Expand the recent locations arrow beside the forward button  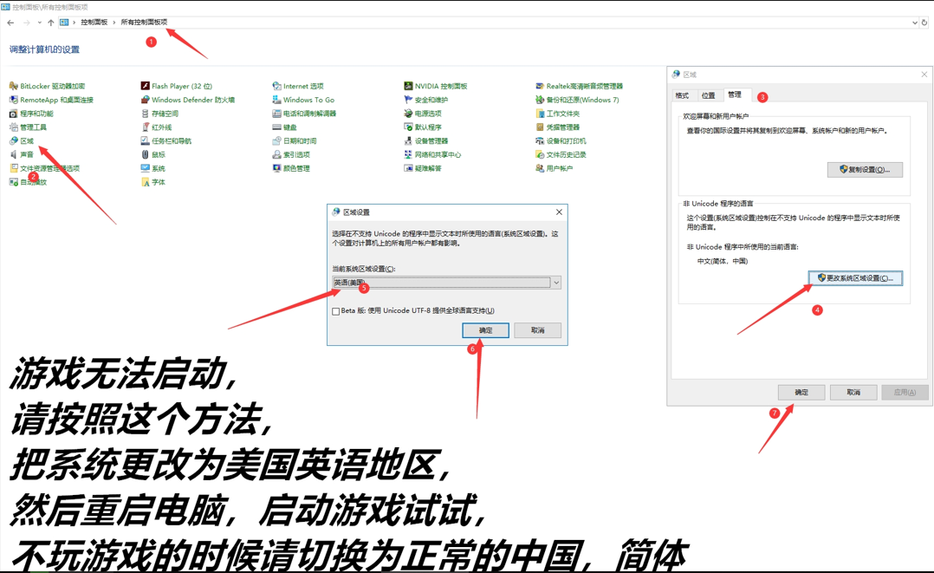coord(39,23)
